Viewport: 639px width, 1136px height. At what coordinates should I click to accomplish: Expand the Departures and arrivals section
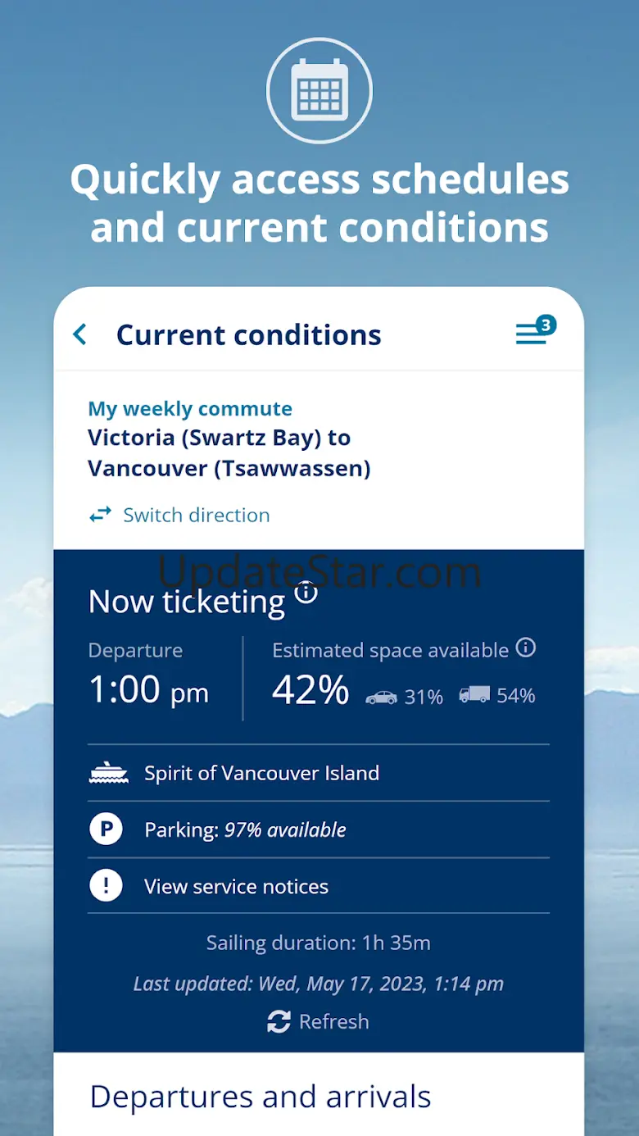261,1097
